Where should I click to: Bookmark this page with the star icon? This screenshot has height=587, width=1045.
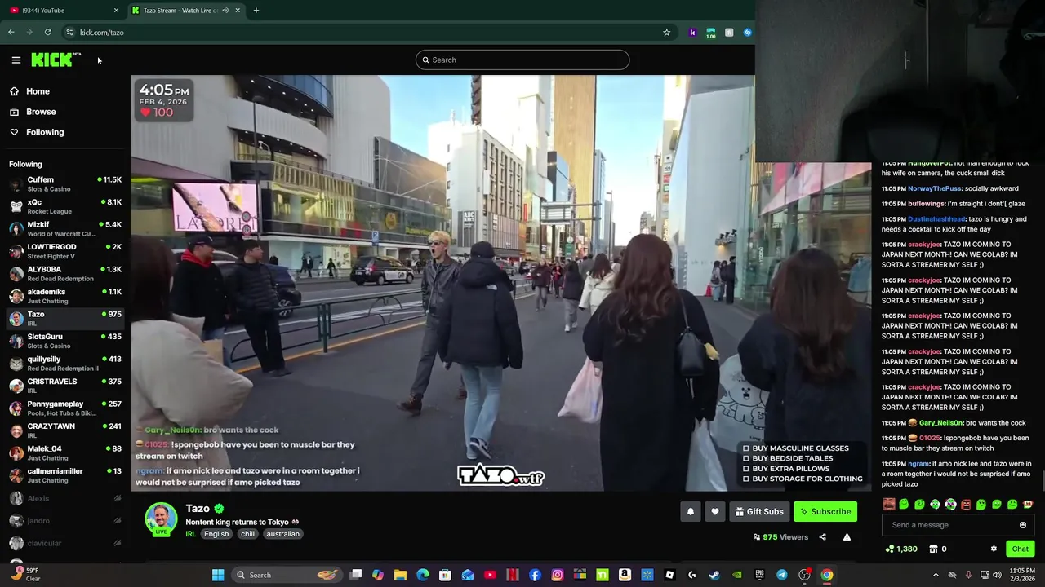(666, 33)
